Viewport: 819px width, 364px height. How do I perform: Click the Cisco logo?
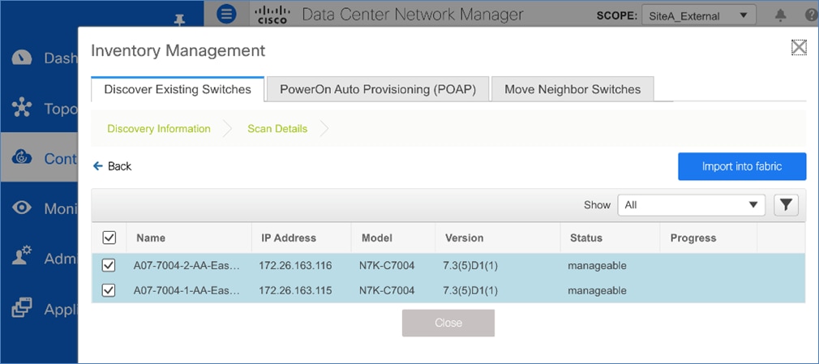tap(272, 15)
